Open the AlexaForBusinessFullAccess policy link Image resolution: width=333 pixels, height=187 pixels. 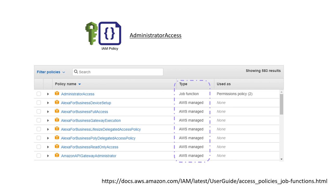coord(84,112)
